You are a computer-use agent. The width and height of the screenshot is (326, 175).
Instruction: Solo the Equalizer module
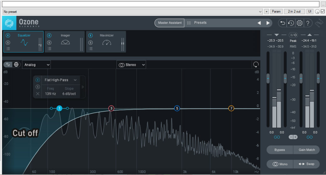pos(8,43)
